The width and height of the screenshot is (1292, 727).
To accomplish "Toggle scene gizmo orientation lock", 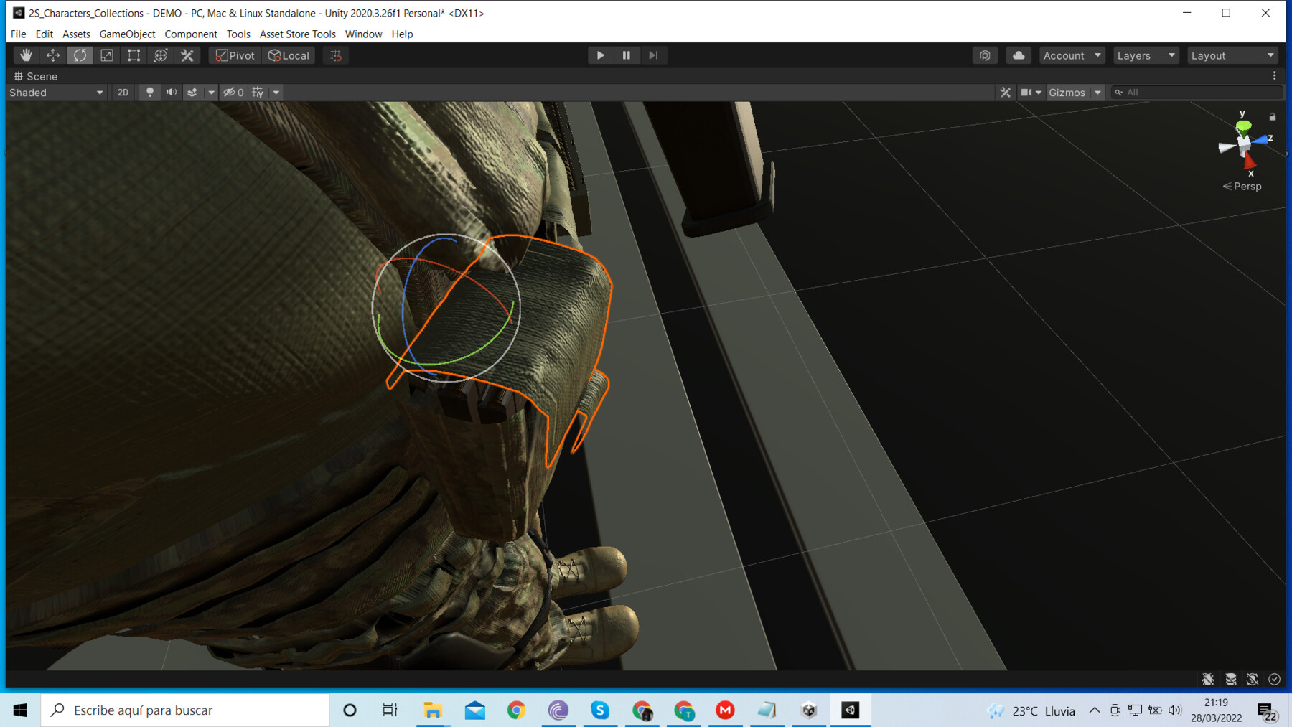I will coord(1273,116).
